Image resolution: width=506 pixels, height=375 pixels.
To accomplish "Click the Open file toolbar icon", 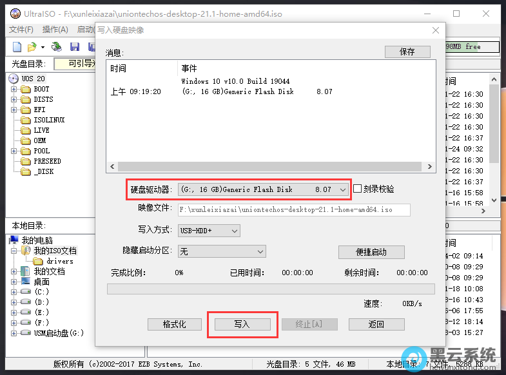I will pos(32,47).
